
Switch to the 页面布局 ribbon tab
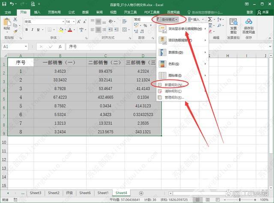click(x=54, y=12)
